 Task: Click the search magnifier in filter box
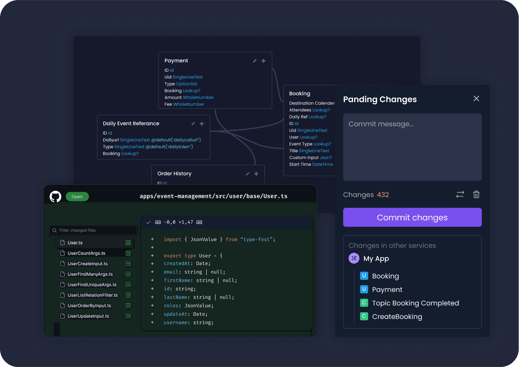pyautogui.click(x=54, y=230)
